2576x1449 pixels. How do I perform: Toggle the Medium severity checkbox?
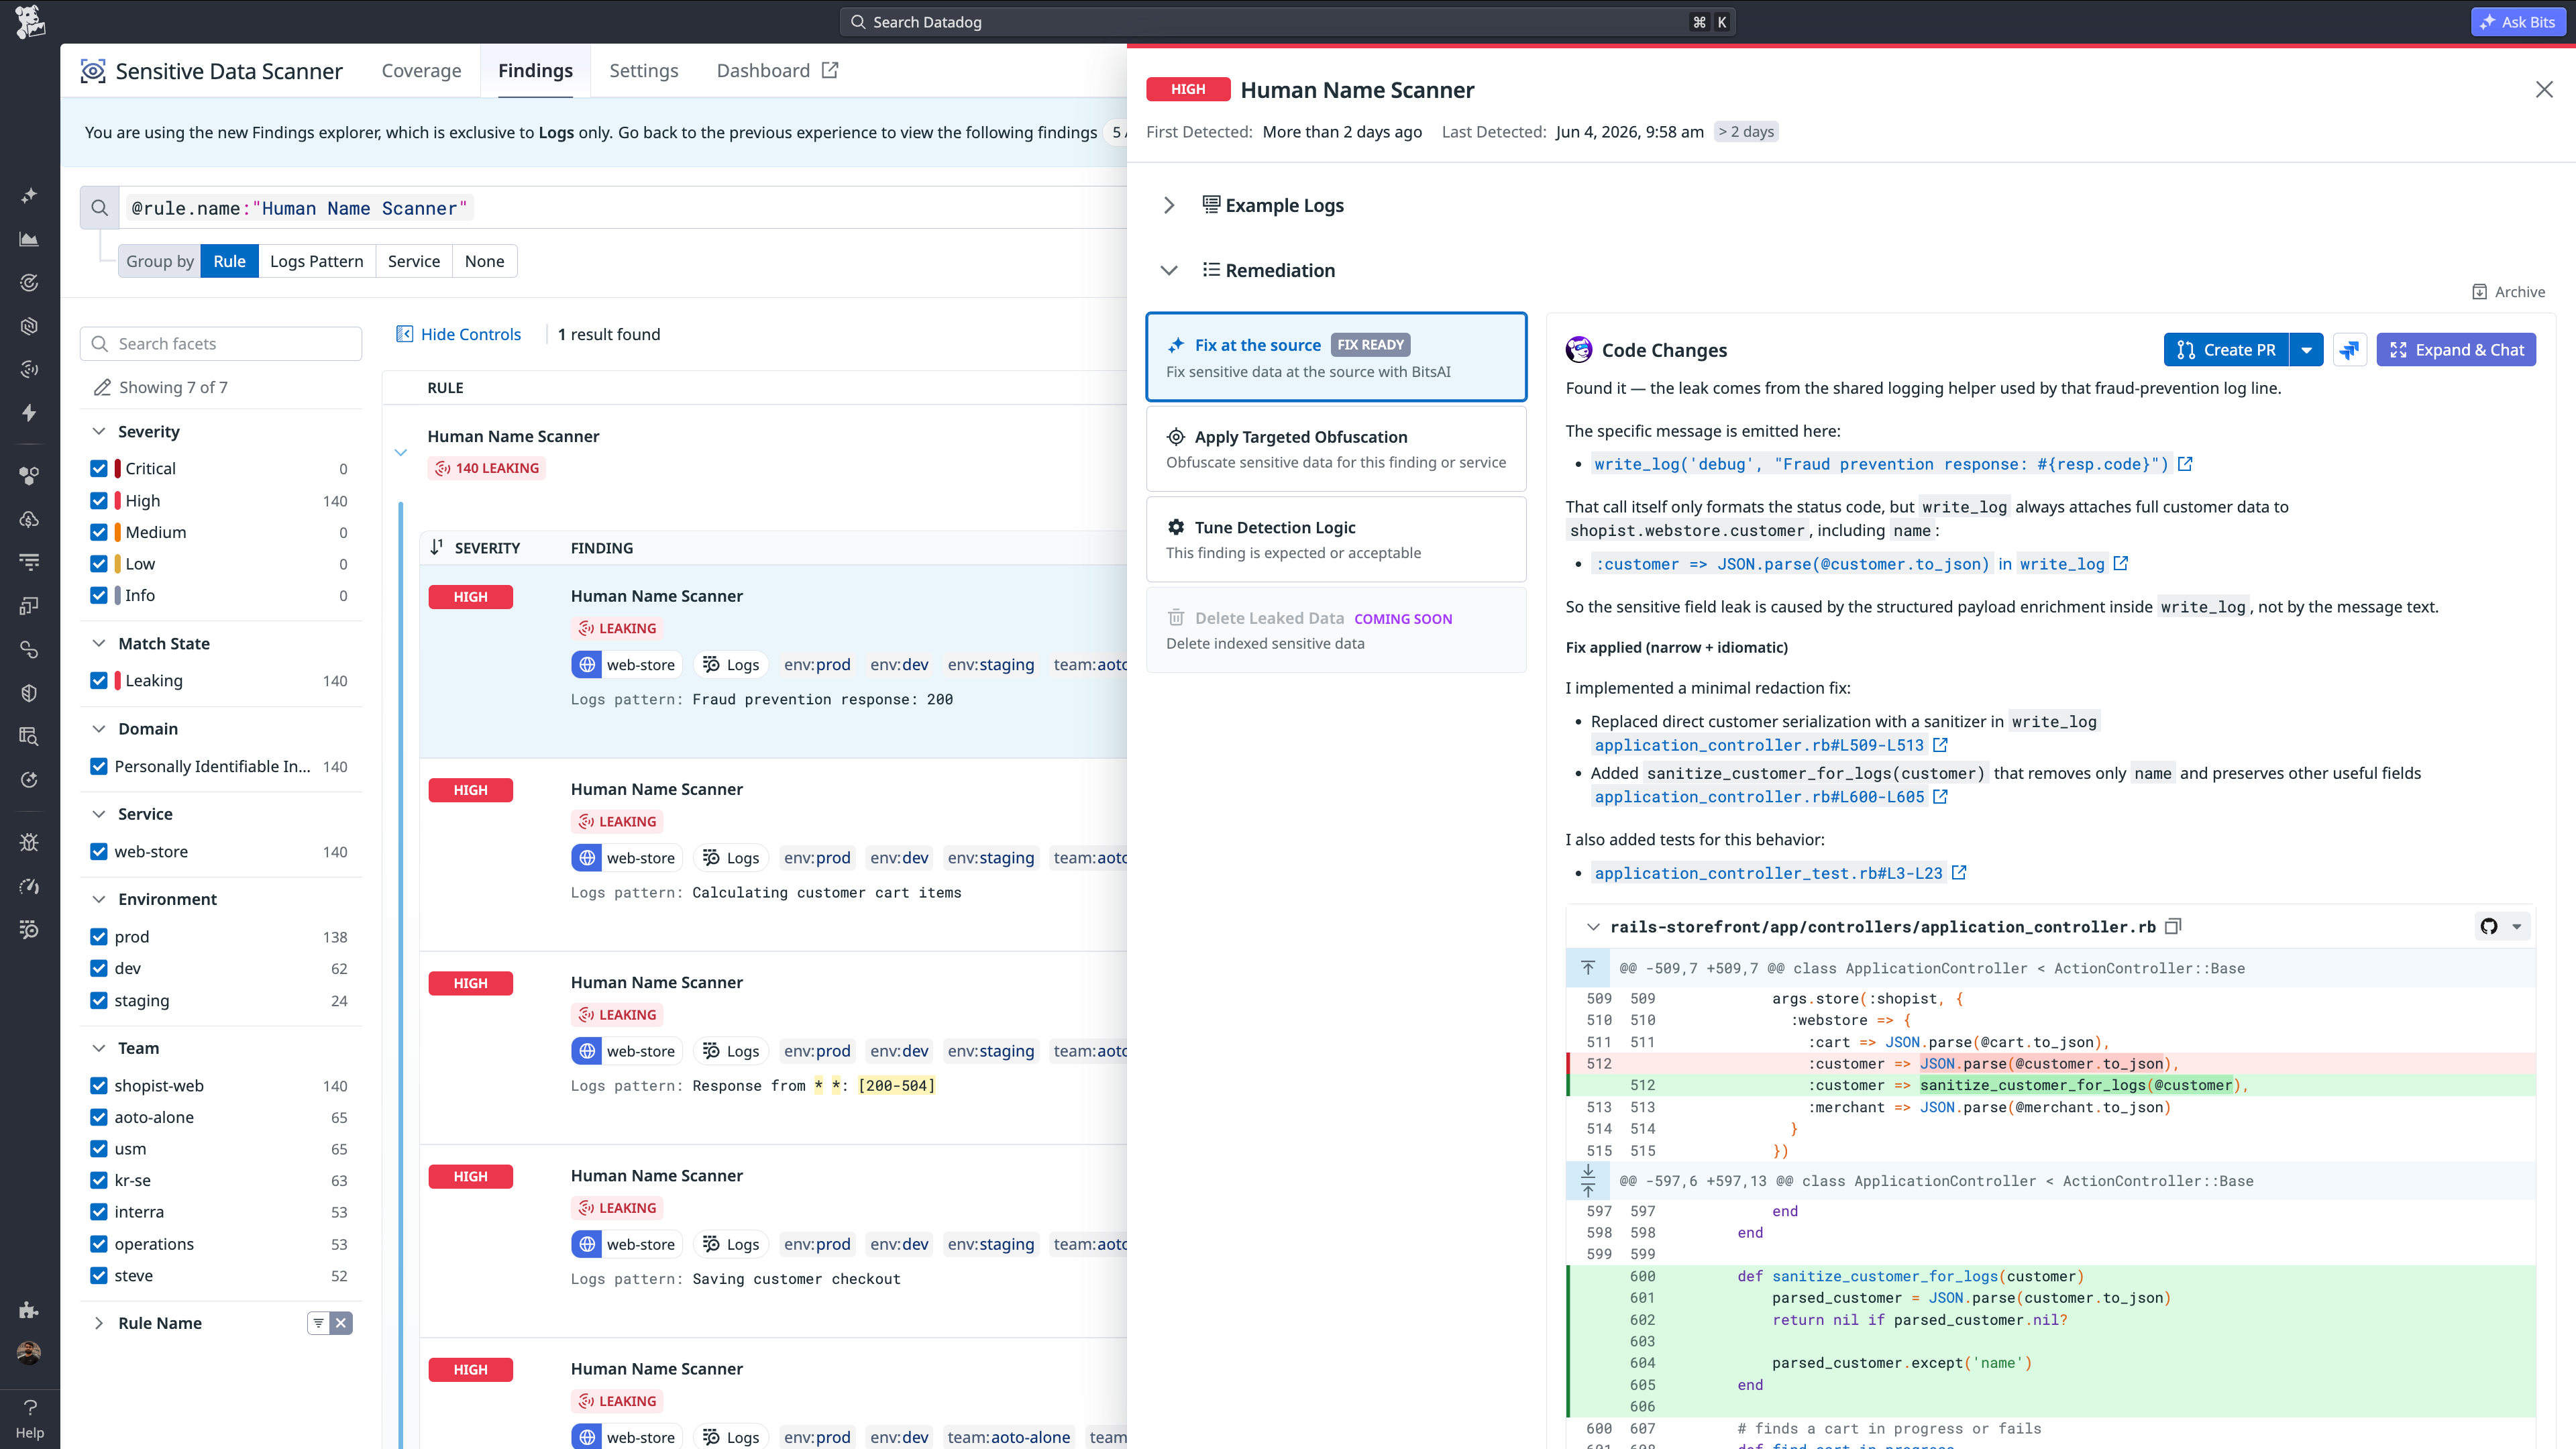[x=99, y=532]
